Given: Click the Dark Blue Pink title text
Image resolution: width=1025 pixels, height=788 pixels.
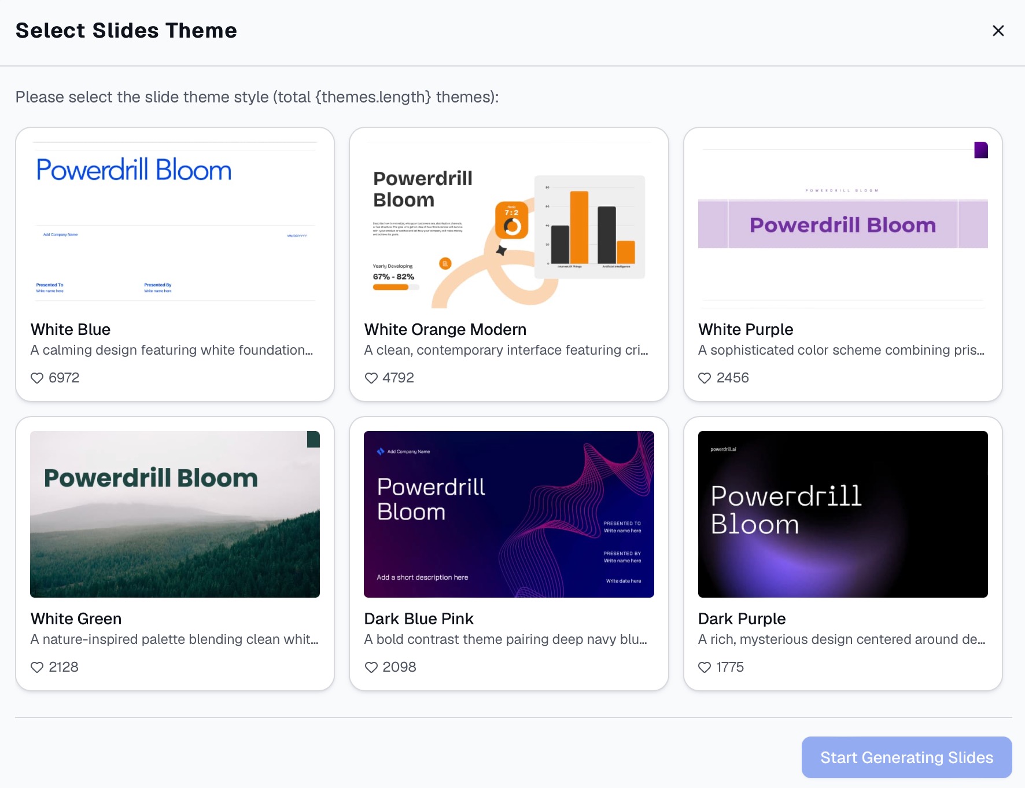Looking at the screenshot, I should pyautogui.click(x=419, y=619).
